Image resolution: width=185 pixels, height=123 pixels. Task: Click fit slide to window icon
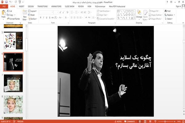point(183,121)
